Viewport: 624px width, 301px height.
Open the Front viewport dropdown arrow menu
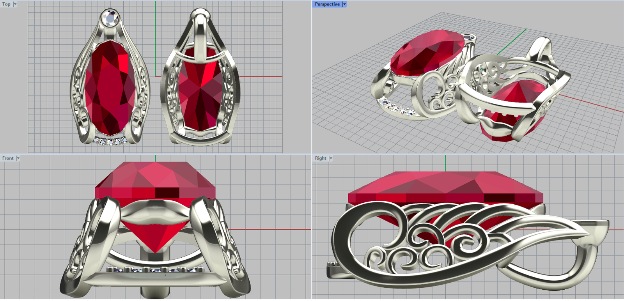[x=18, y=158]
